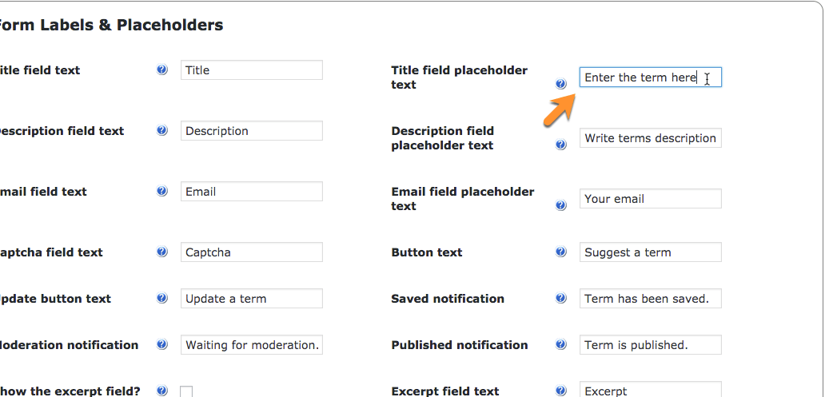Screen dimensions: 837x397
Task: Click help icon beside Button text
Action: pyautogui.click(x=561, y=252)
